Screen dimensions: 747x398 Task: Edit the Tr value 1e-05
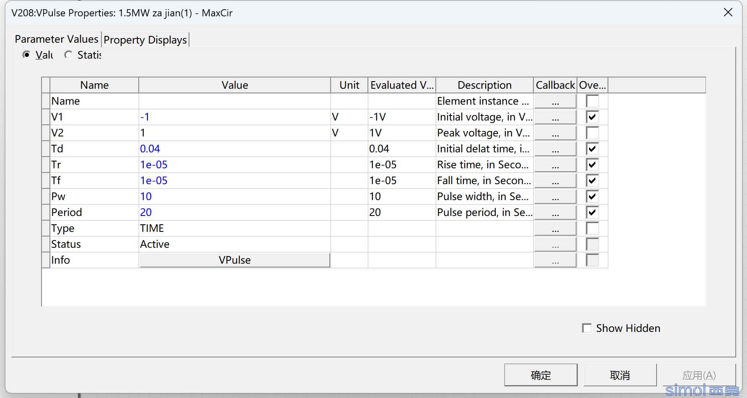235,165
